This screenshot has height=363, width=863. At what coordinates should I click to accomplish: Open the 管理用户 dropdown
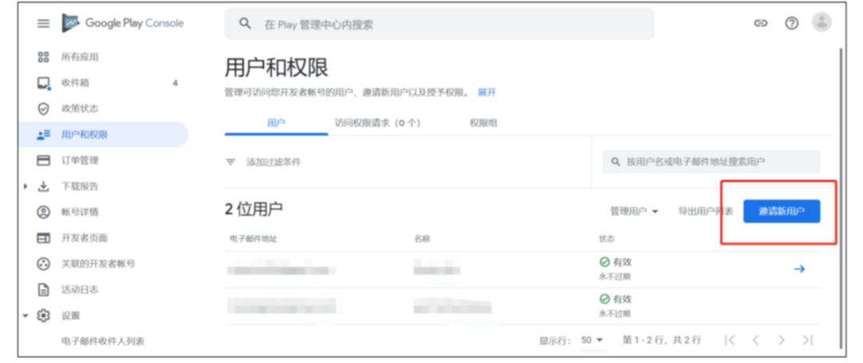point(634,211)
